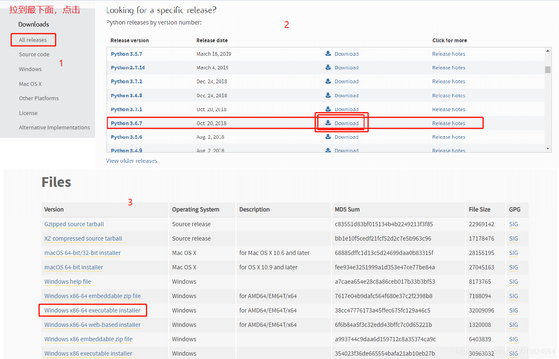Image resolution: width=559 pixels, height=359 pixels.
Task: Download Windows x86 executable installer
Action: point(88,354)
